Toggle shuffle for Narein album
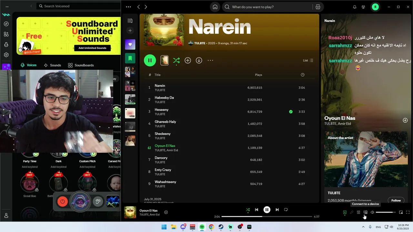This screenshot has height=232, width=413. pyautogui.click(x=176, y=60)
